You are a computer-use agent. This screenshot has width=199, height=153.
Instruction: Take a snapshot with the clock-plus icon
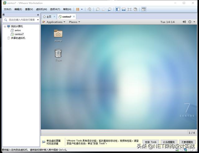pos(98,9)
